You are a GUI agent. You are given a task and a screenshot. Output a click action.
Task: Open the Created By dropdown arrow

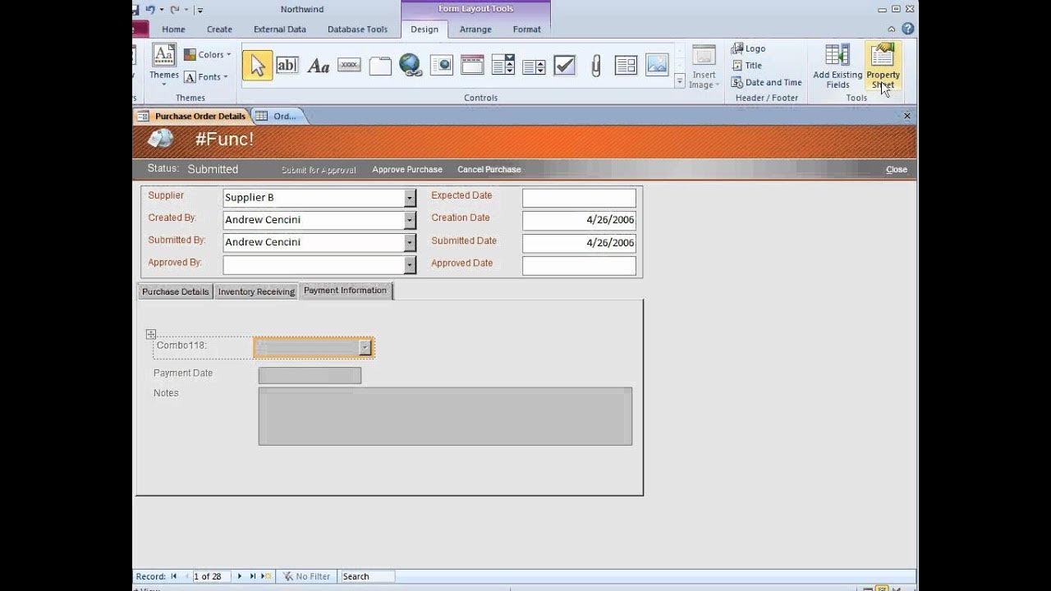tap(410, 220)
